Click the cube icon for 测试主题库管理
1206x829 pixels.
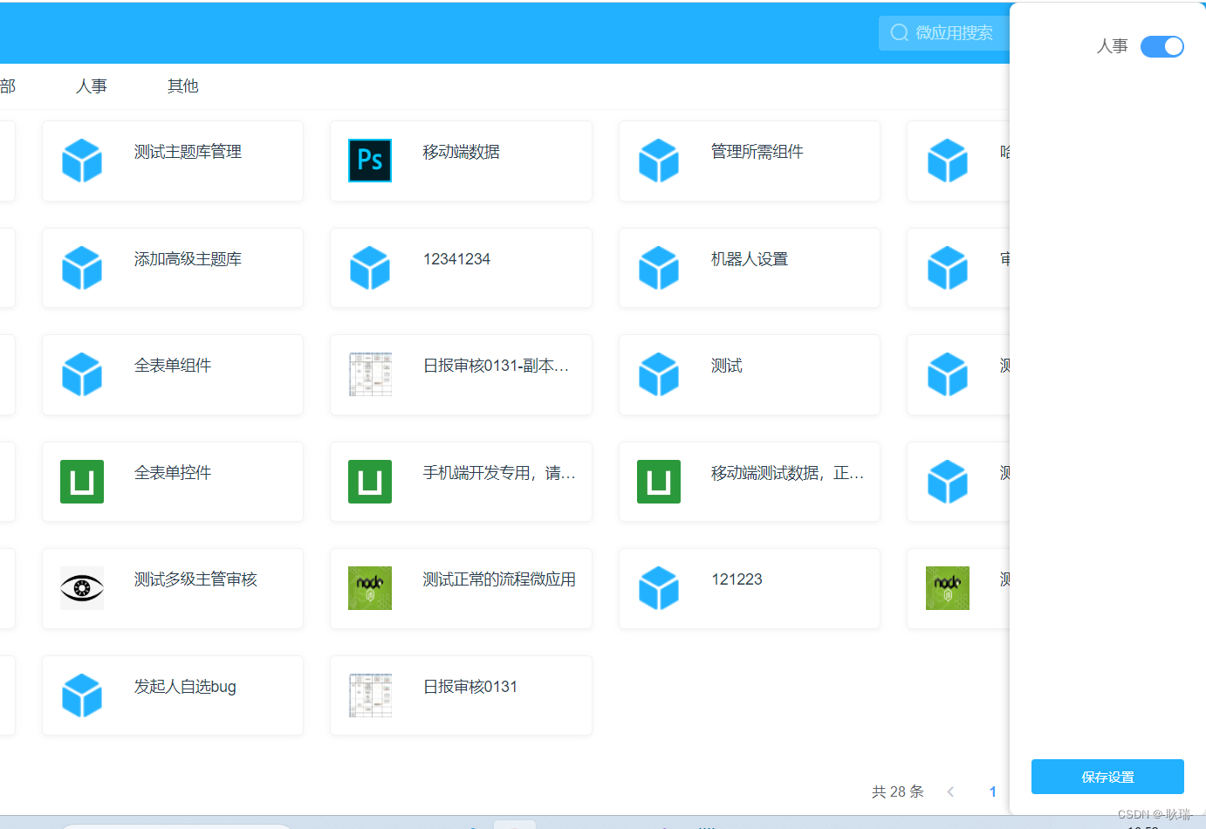[82, 161]
